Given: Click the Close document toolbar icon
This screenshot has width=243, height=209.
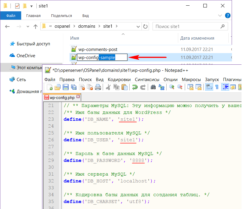Looking at the screenshot, I should [x=82, y=87].
